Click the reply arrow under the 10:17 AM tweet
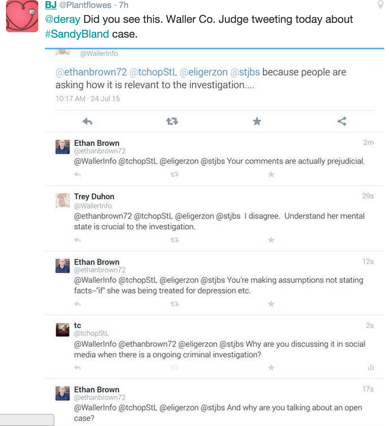This screenshot has height=426, width=389. coord(88,121)
